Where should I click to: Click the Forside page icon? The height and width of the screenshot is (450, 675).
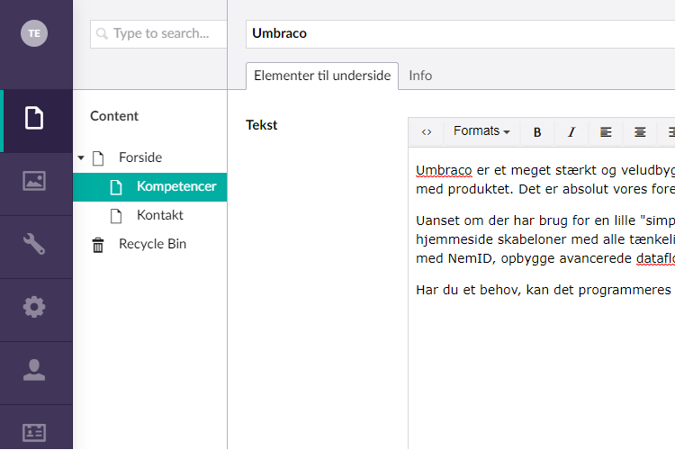click(98, 158)
